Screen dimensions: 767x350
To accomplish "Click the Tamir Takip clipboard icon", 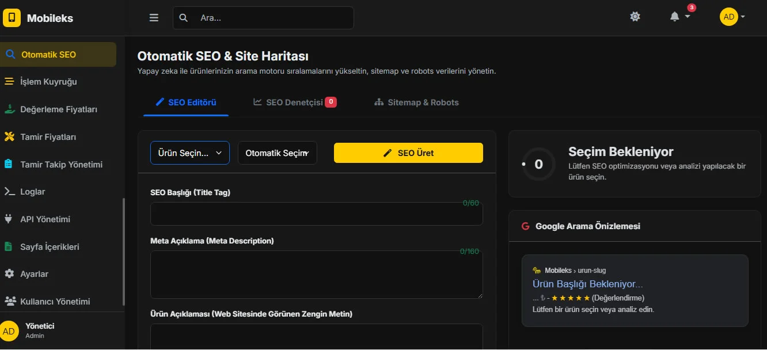I will (x=9, y=164).
